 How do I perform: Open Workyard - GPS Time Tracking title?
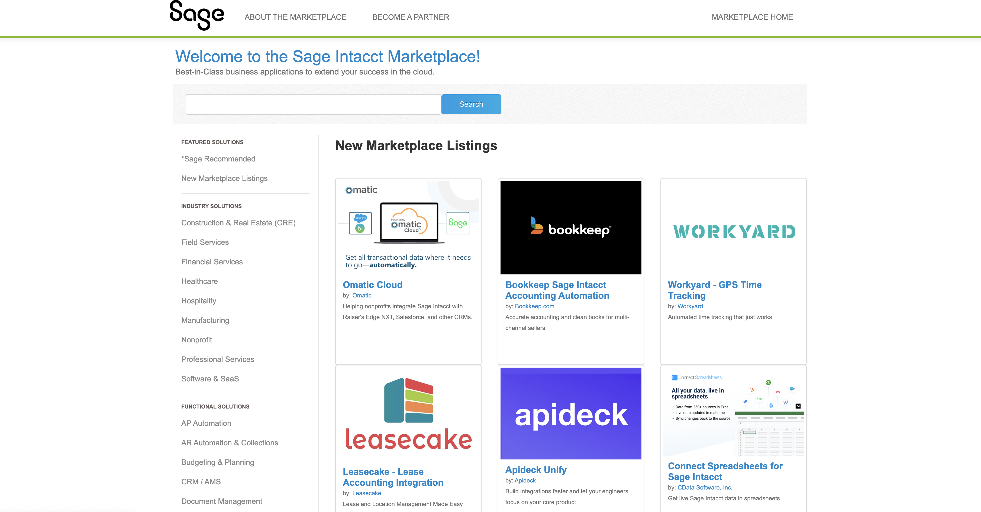[714, 290]
